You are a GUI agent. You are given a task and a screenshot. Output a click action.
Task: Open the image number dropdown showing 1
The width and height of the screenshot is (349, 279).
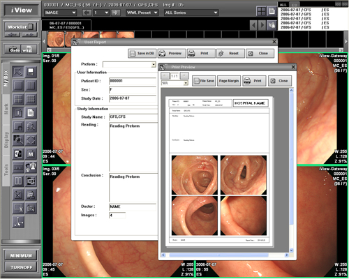click(x=101, y=13)
